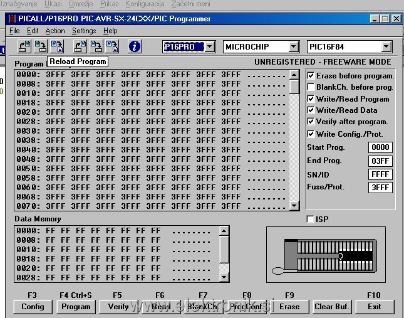Open Prikaz menu in the background window
The height and width of the screenshot is (318, 404).
(110, 4)
